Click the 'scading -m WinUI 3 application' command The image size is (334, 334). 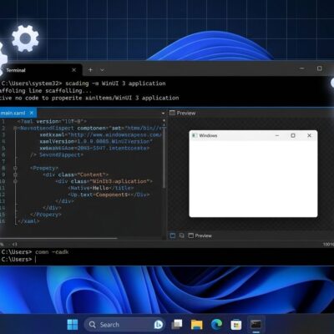coord(115,83)
